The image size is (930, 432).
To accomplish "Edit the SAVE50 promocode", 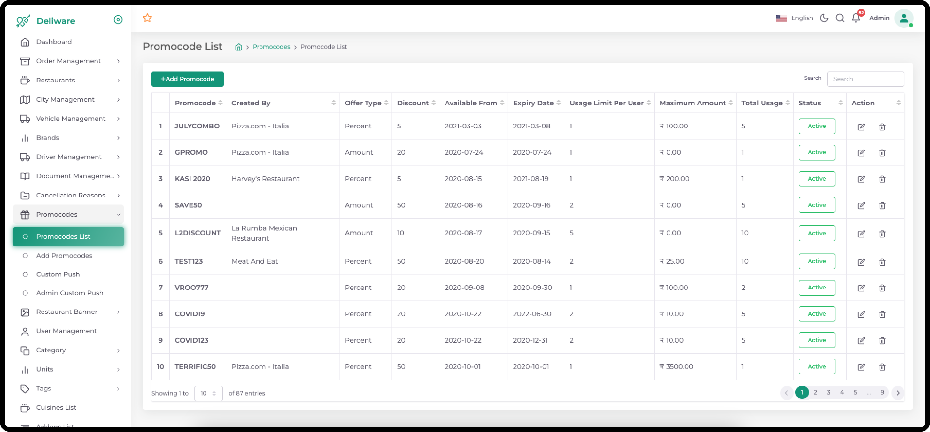I will [x=861, y=206].
